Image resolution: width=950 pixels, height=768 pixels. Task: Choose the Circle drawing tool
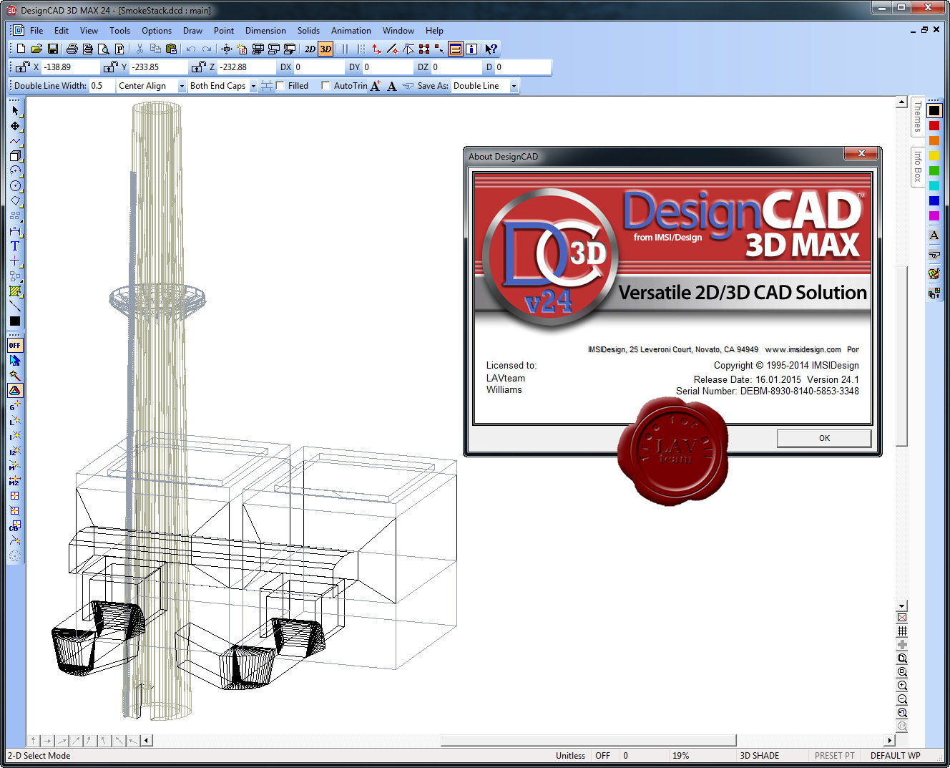[15, 185]
